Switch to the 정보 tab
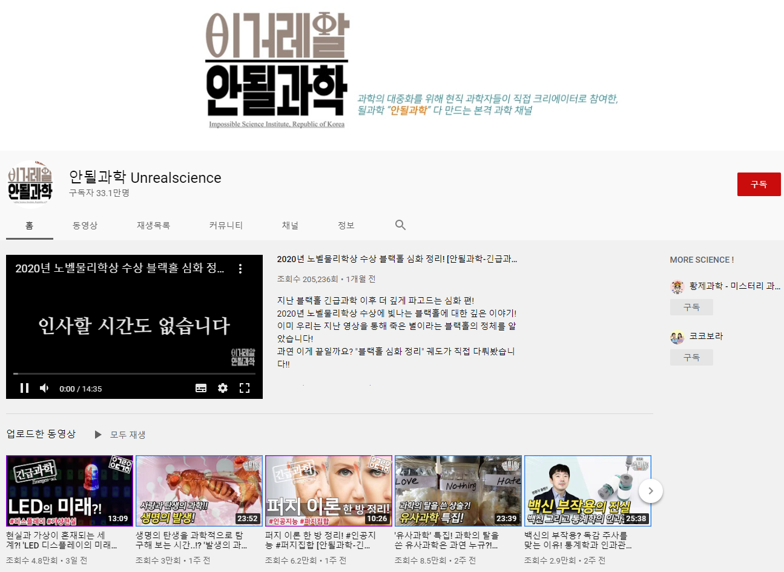The height and width of the screenshot is (572, 784). [346, 225]
